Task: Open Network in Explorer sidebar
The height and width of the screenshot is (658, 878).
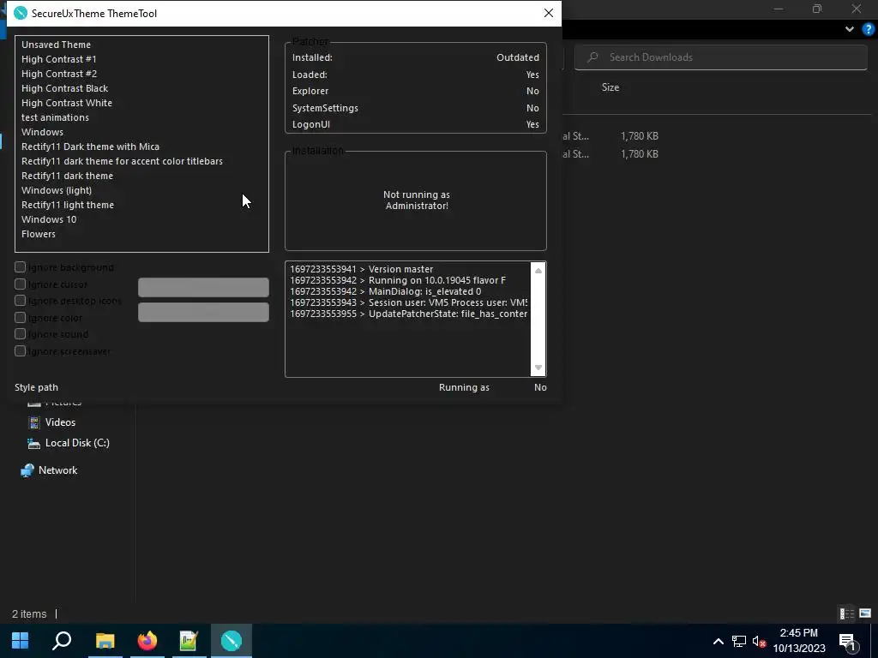Action: point(49,470)
